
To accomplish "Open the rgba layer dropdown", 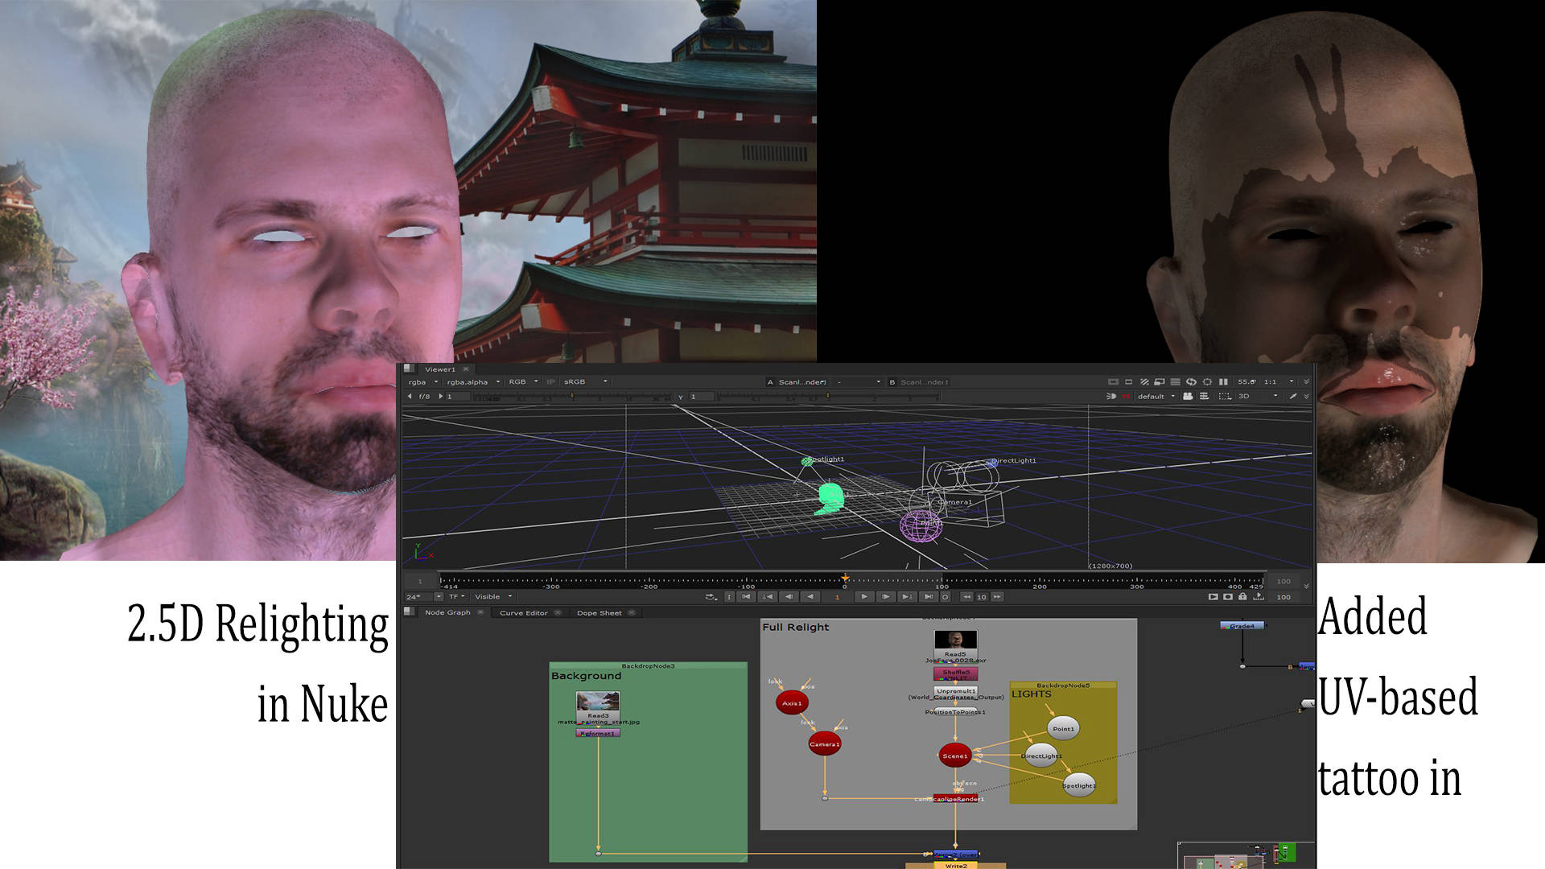I will pyautogui.click(x=423, y=382).
